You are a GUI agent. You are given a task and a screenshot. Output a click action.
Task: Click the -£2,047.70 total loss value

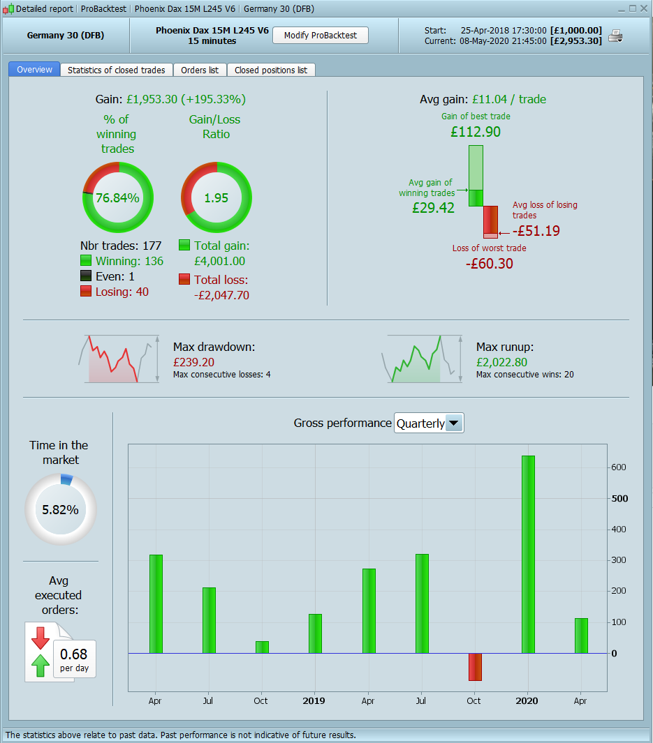click(221, 295)
